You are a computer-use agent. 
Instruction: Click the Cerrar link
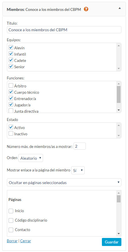point(26,241)
